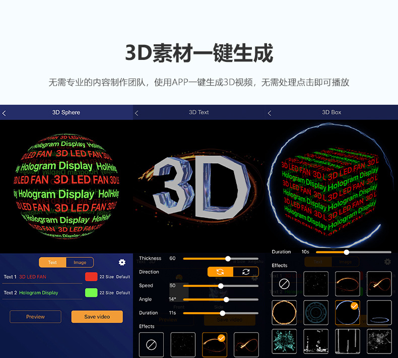Viewport: 398px width, 358px height.
Task: Select the infinity light trail effect in 3D Box
Action: click(379, 283)
